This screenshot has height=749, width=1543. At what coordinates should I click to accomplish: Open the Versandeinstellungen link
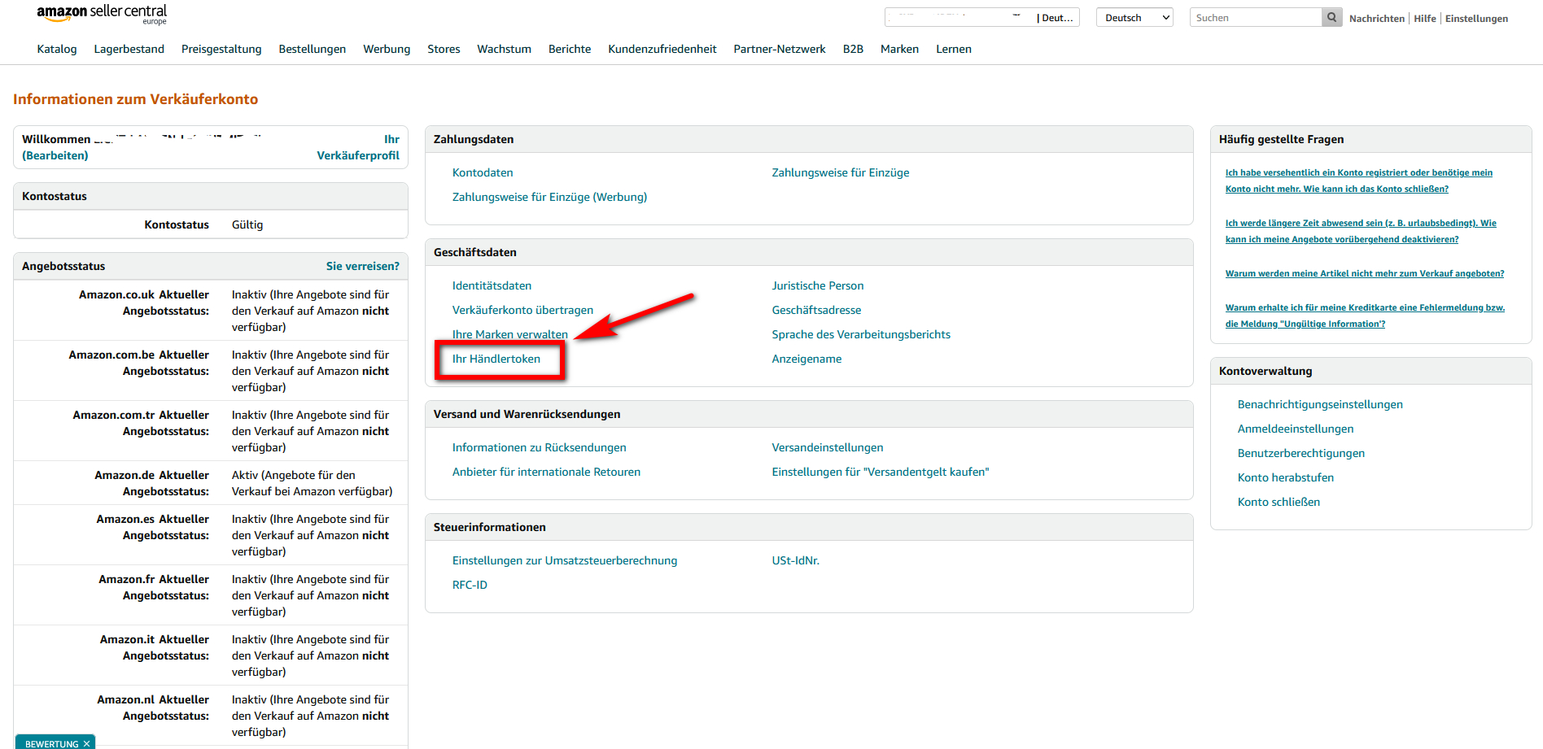click(x=828, y=447)
